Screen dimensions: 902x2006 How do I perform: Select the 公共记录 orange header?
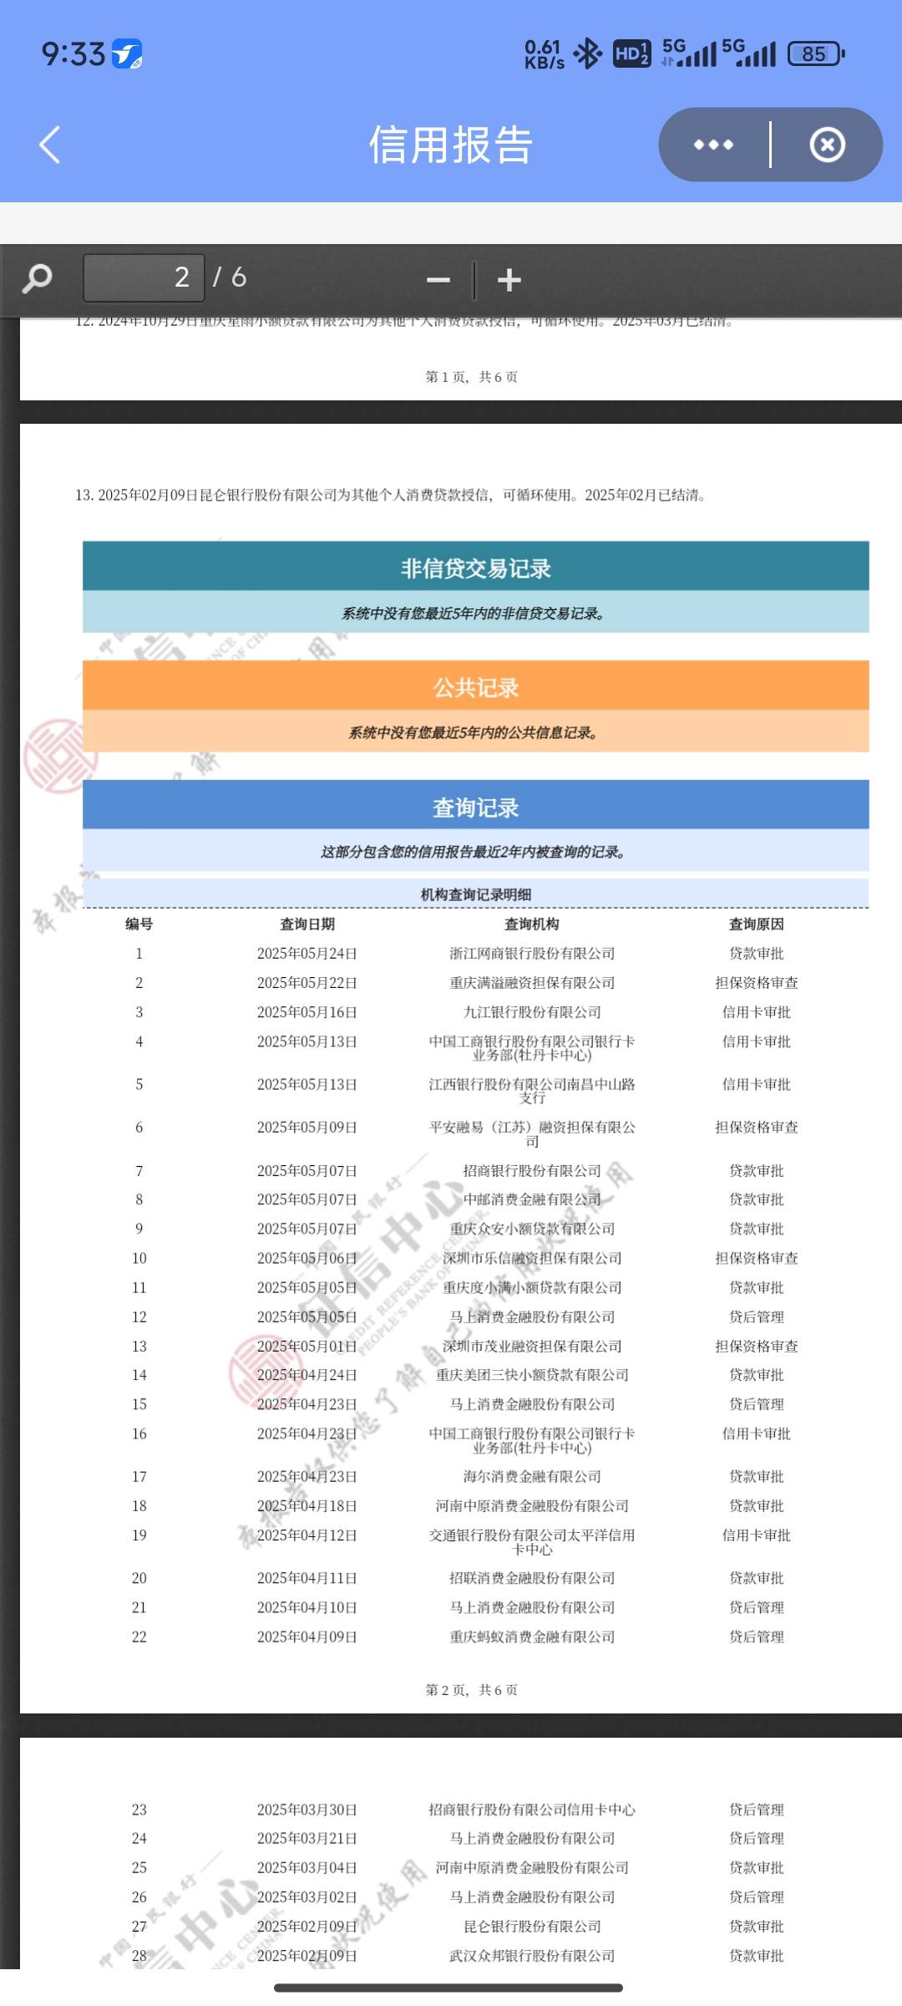tap(476, 687)
